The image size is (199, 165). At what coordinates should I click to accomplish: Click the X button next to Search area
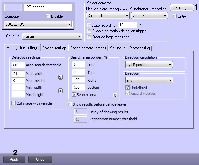(115, 95)
